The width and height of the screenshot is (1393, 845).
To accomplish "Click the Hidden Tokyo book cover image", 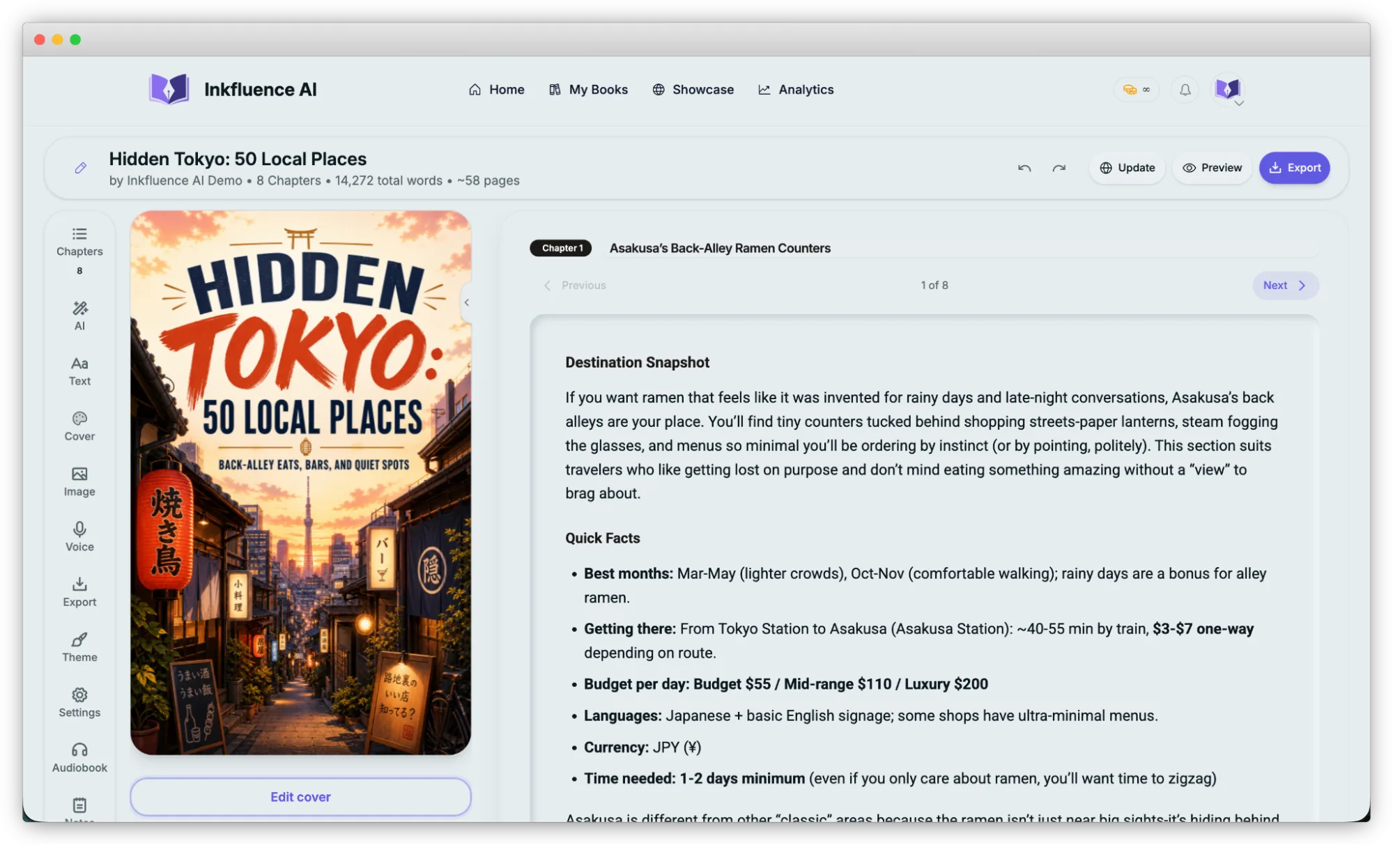I will pos(300,482).
